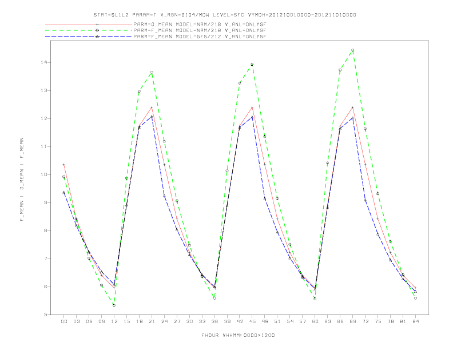
Task: Click the green circle marker at hour 45 peak
Action: pos(252,65)
